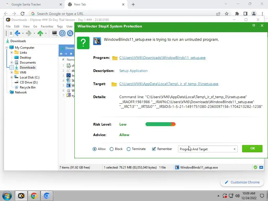Collapse the My Computer tree node

coord(7,48)
